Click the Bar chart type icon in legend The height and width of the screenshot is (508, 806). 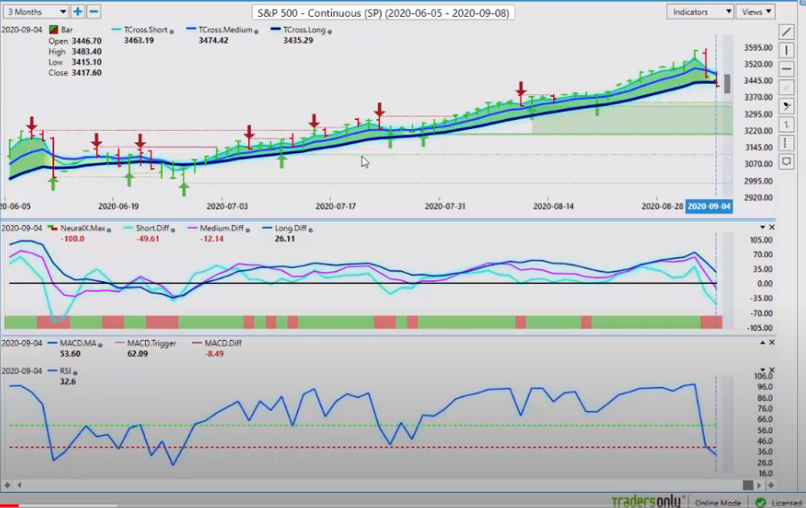point(53,30)
